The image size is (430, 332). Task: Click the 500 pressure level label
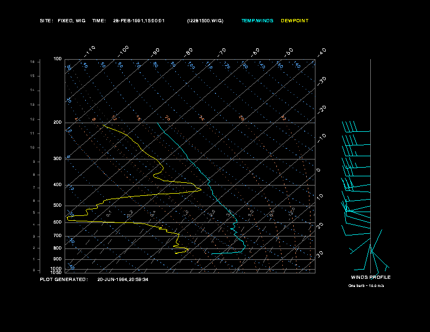58,205
